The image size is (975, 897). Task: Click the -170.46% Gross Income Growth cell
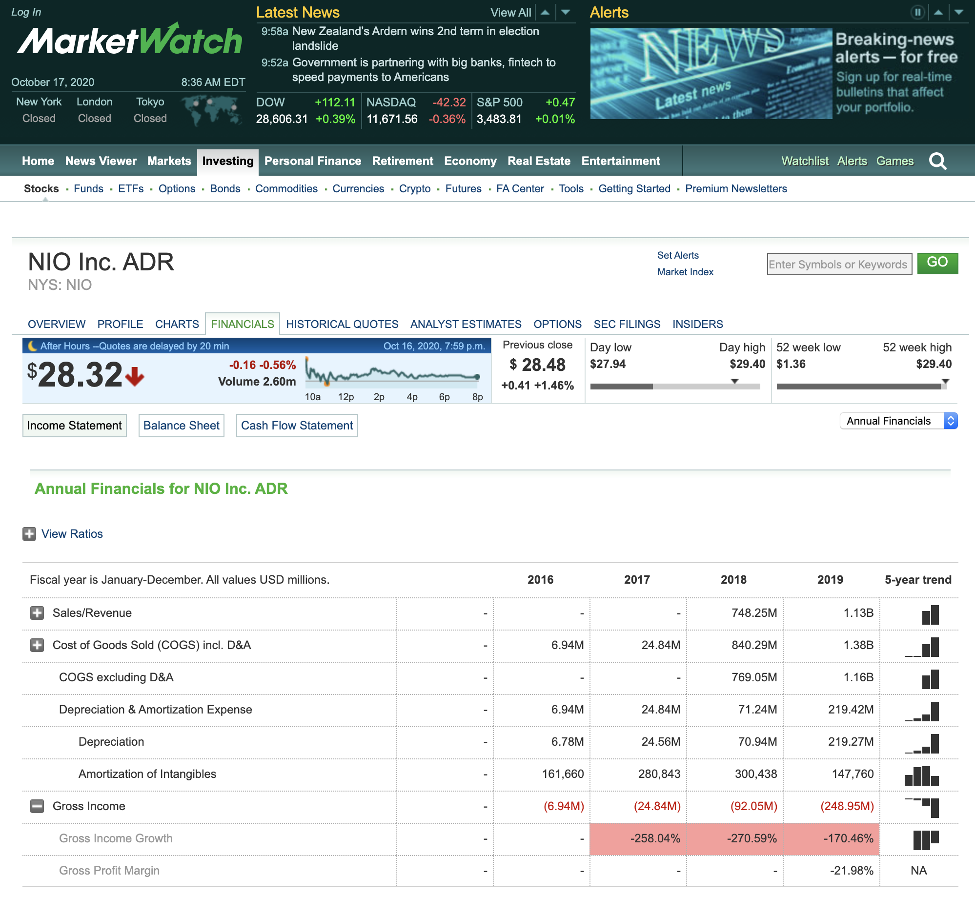(x=832, y=839)
